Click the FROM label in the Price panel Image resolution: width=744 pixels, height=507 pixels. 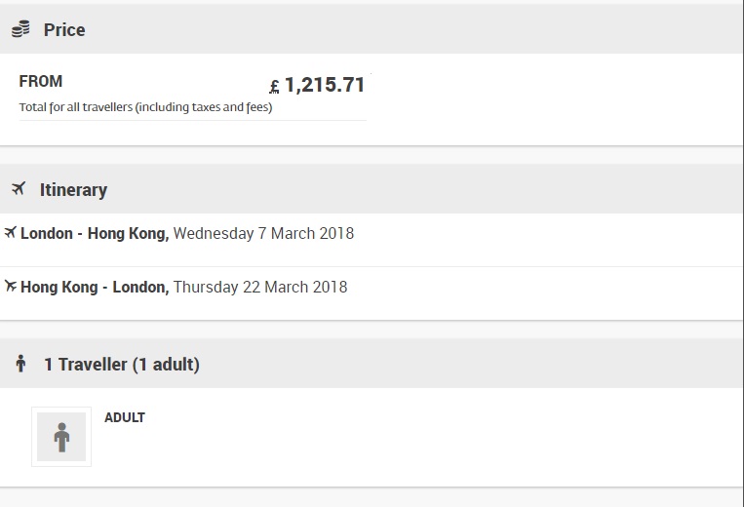click(x=41, y=82)
